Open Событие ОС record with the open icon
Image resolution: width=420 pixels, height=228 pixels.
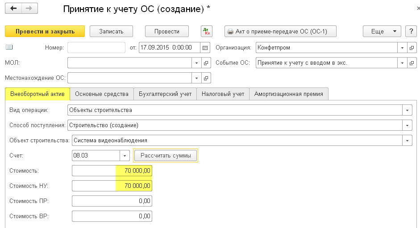[412, 63]
